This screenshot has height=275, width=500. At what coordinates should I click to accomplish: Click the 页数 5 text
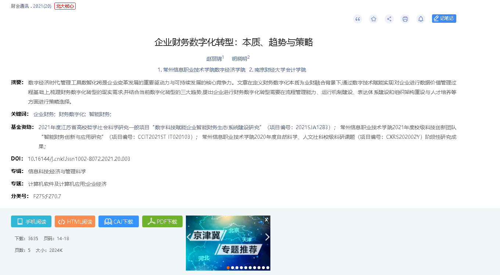[x=22, y=250]
